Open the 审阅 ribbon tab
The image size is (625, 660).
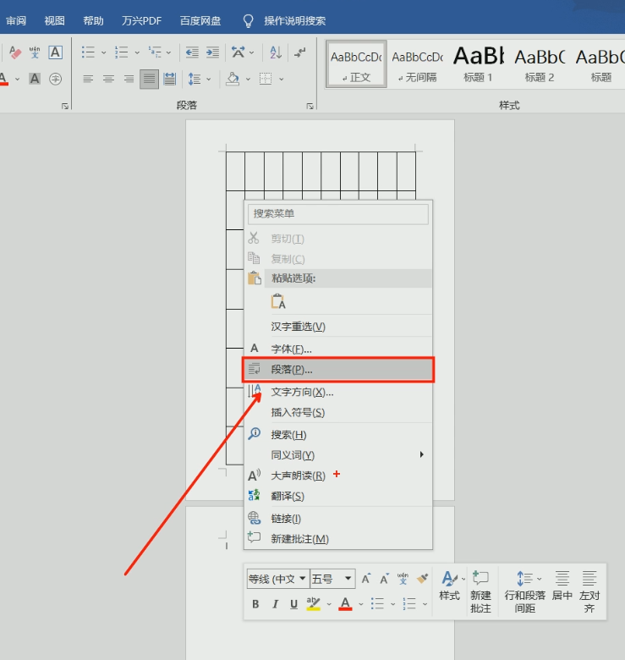click(16, 20)
